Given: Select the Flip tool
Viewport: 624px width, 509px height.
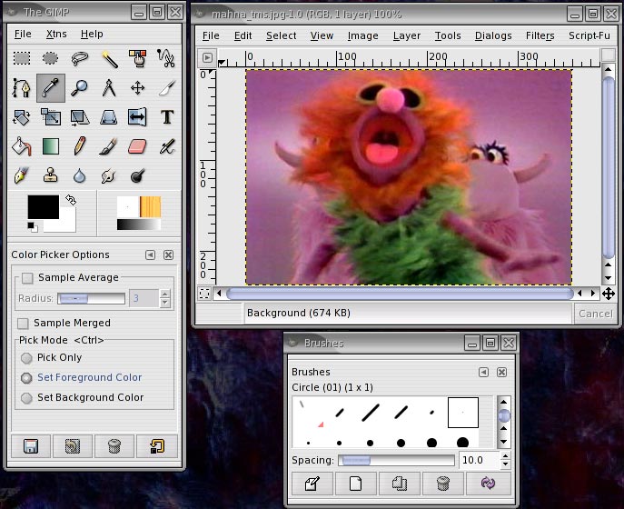Looking at the screenshot, I should [138, 117].
